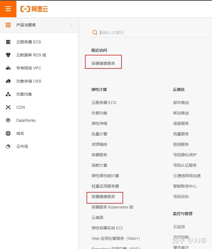
Task: Select 弹性伸缩 in 弹性计算 list
Action: 99,123
